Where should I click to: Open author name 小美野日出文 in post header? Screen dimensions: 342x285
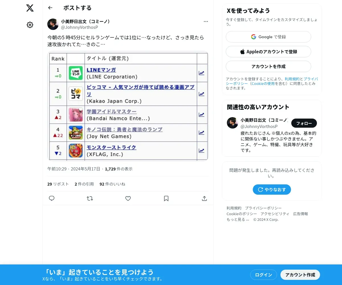[x=85, y=21]
